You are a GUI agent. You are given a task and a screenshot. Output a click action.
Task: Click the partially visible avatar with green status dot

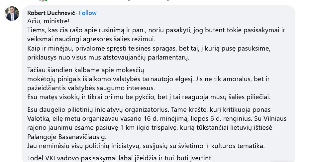pyautogui.click(x=43, y=1)
